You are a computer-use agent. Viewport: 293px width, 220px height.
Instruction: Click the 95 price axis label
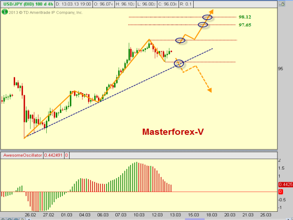click(x=281, y=69)
